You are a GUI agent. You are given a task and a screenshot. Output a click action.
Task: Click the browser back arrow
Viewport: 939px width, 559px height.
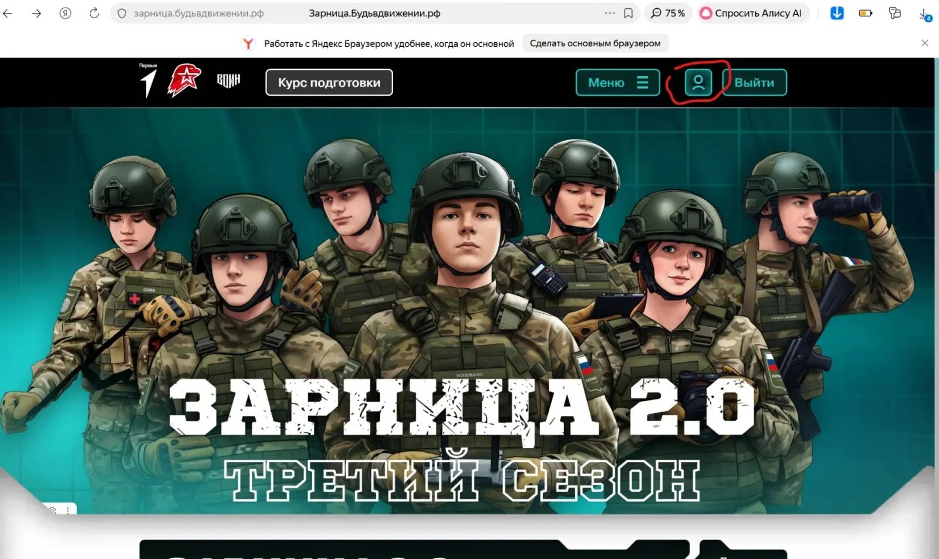pyautogui.click(x=8, y=13)
